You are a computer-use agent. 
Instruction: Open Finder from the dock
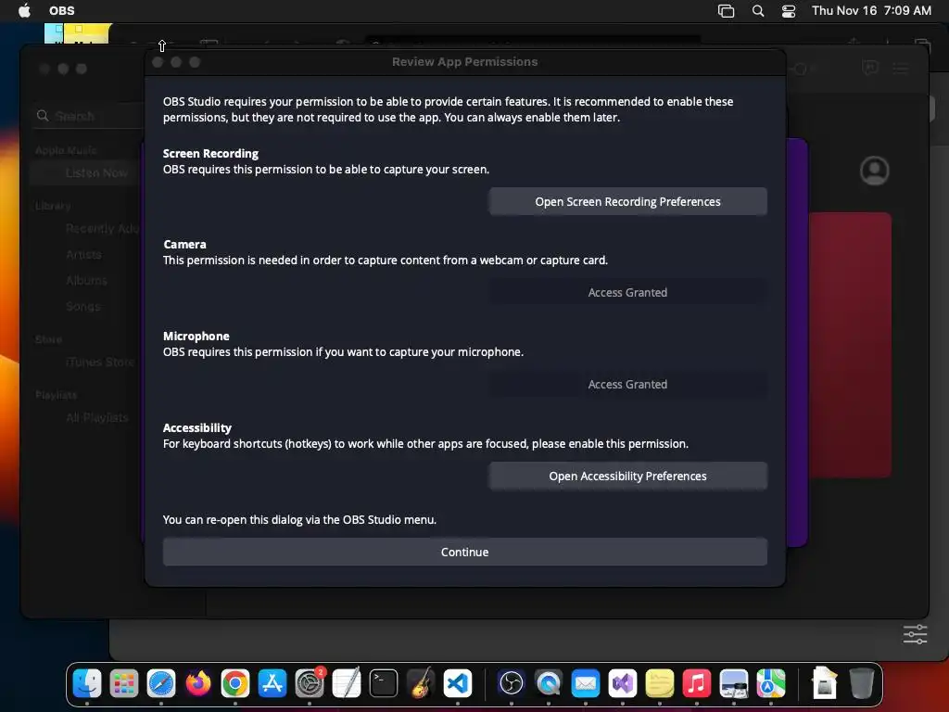(87, 683)
